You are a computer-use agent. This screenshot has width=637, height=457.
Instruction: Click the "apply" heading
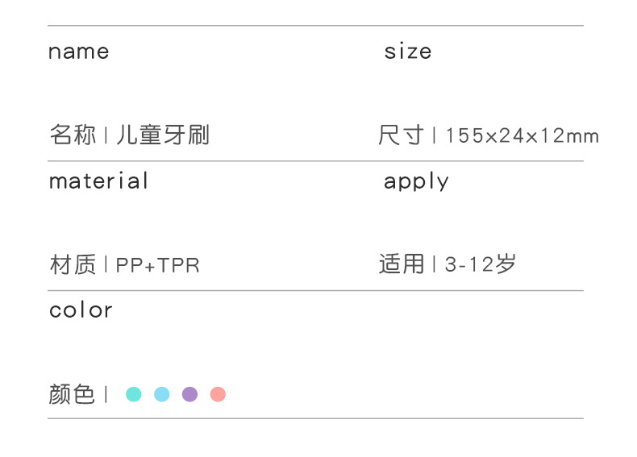pyautogui.click(x=416, y=182)
